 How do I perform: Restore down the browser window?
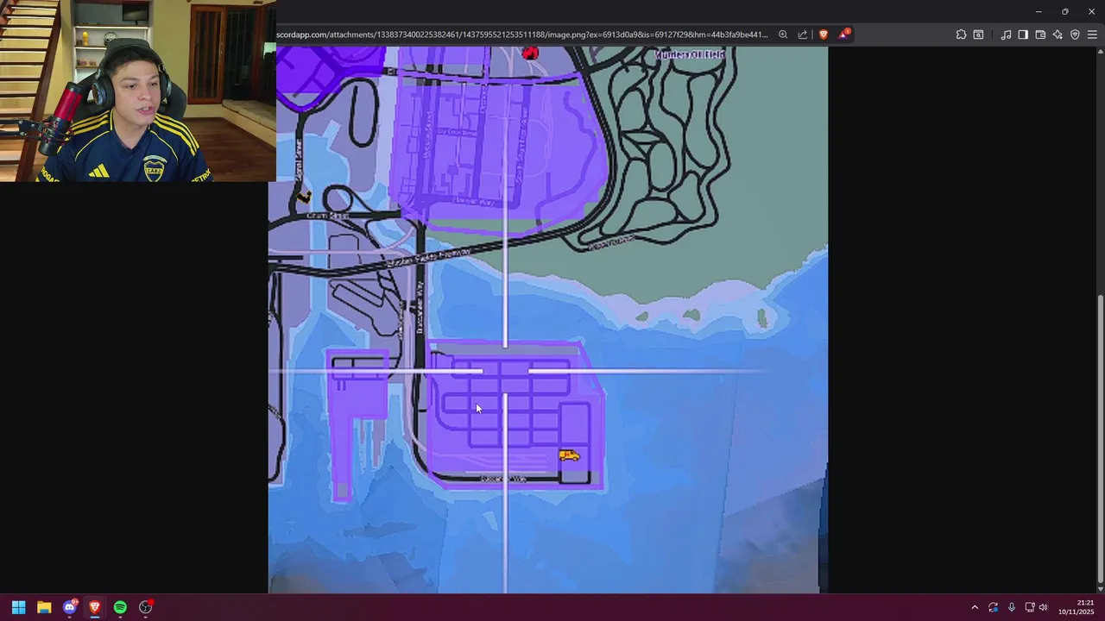(1064, 11)
